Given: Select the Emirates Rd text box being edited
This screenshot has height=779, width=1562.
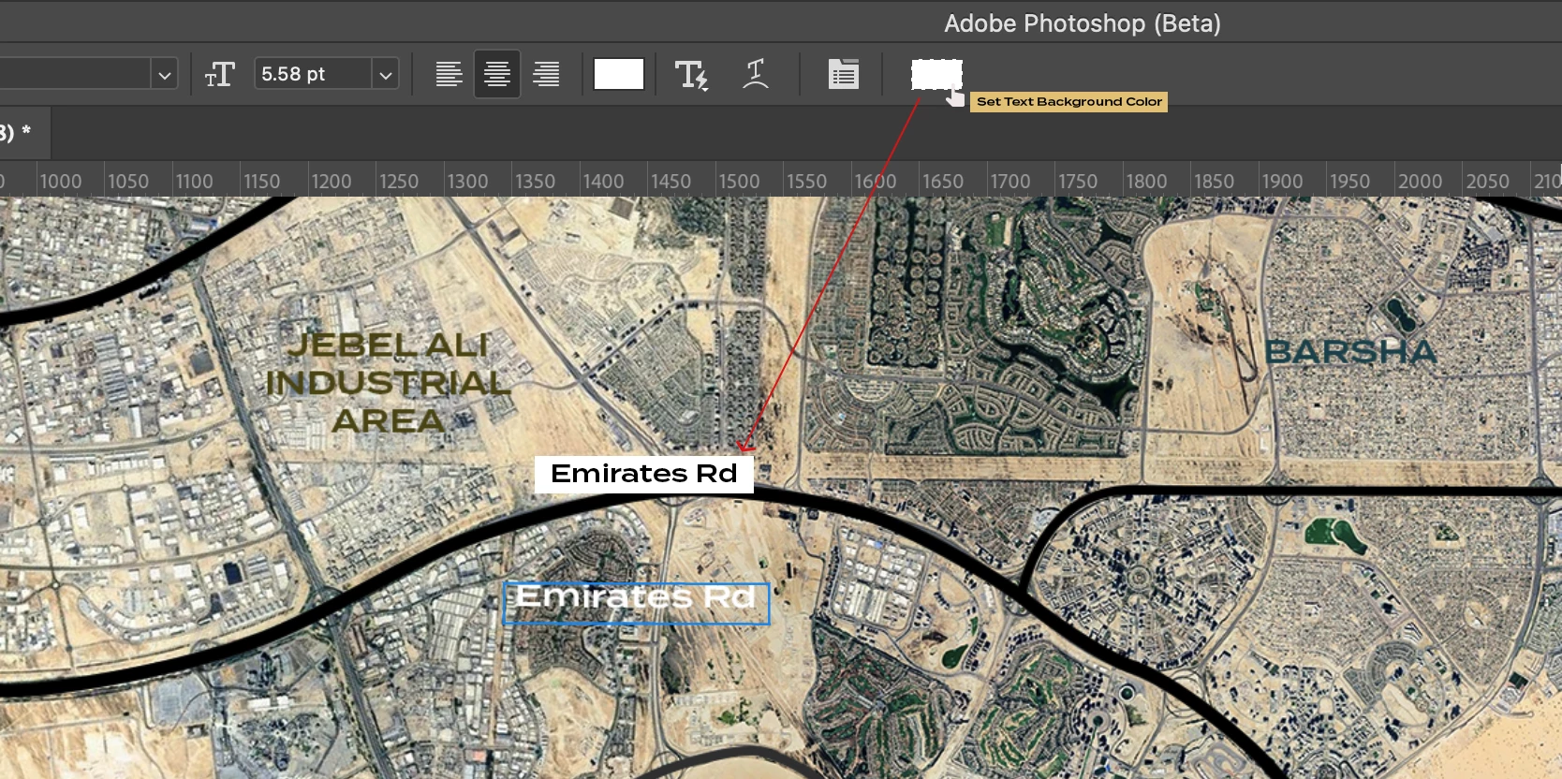Looking at the screenshot, I should [637, 603].
